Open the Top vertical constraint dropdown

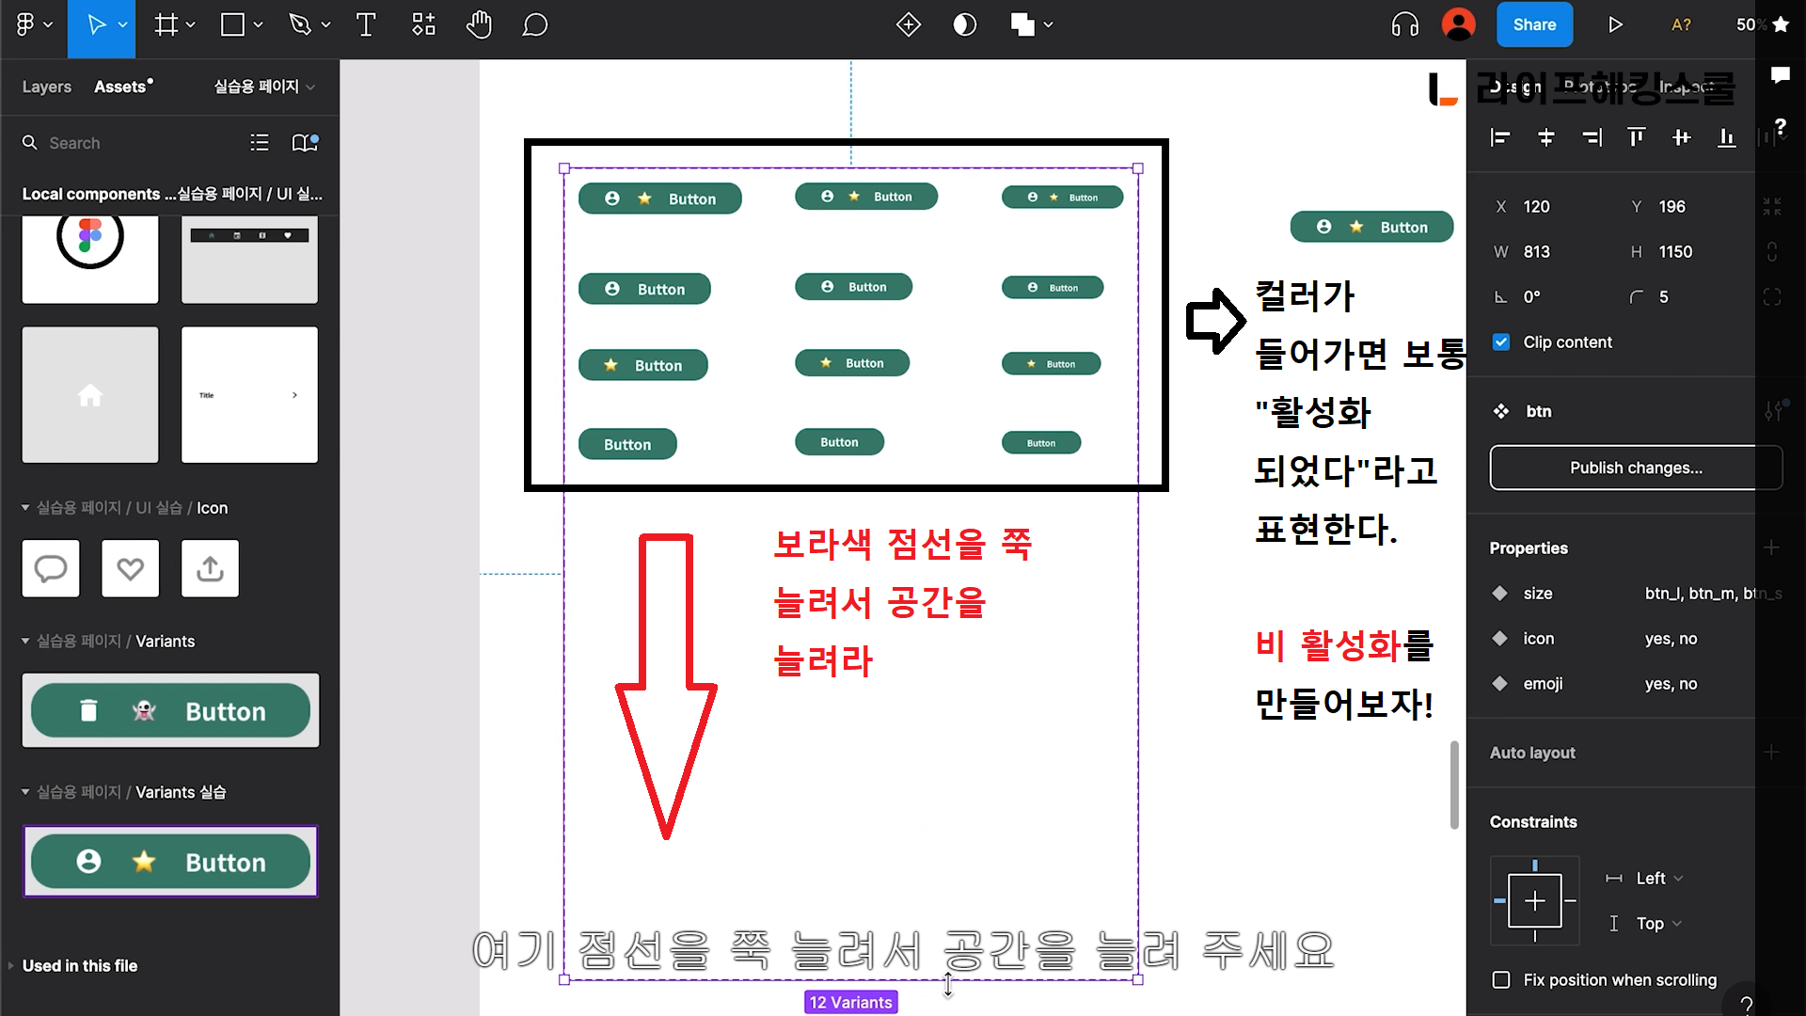[1656, 924]
